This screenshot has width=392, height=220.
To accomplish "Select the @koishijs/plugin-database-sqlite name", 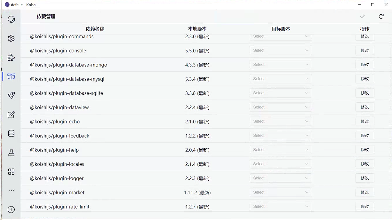I will [67, 93].
